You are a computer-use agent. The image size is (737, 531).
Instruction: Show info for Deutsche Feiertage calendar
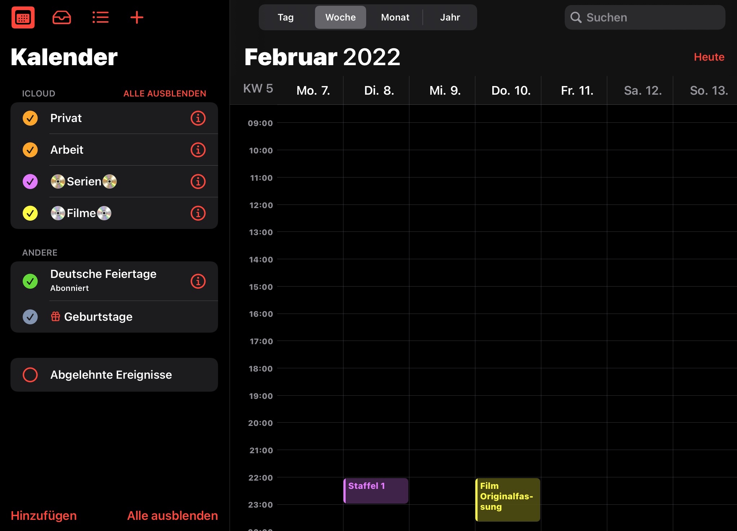(198, 281)
